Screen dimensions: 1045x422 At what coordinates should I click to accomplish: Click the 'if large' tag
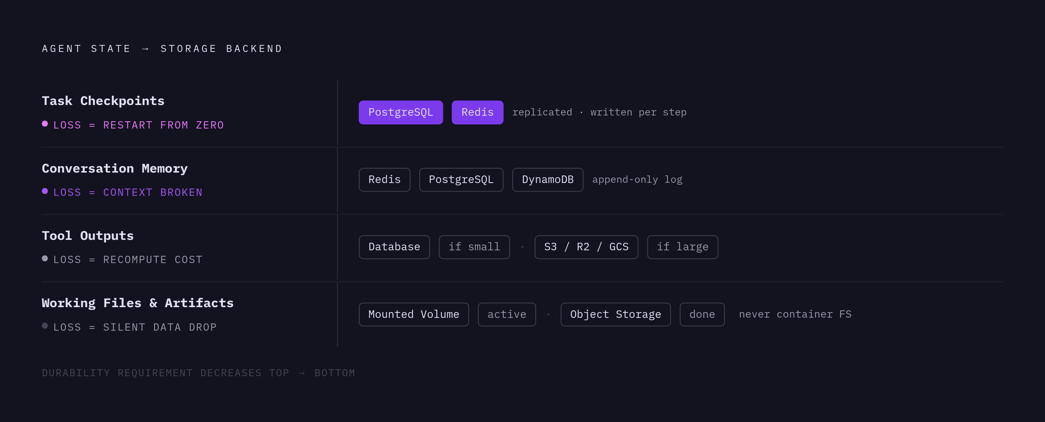pos(682,247)
